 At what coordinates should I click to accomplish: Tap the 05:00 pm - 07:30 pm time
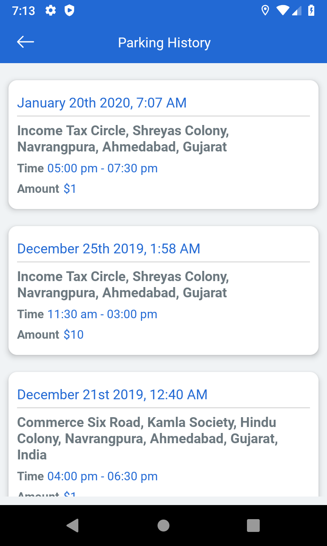tap(102, 168)
